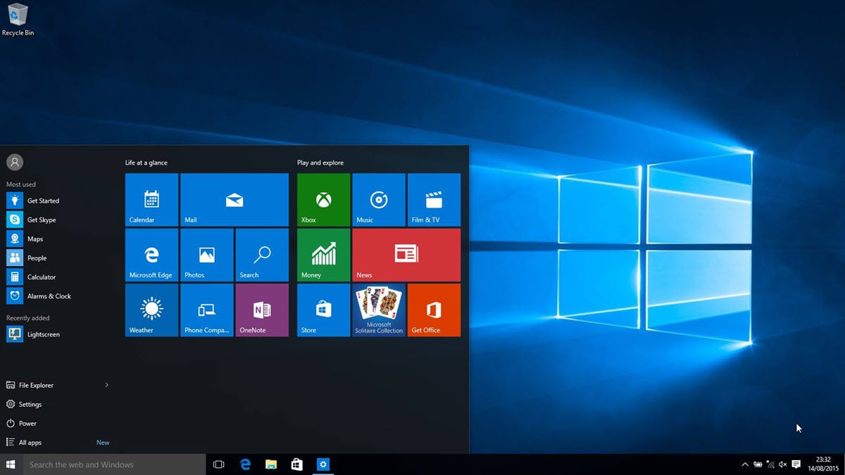Image resolution: width=845 pixels, height=475 pixels.
Task: Open the Photos tile
Action: click(206, 255)
